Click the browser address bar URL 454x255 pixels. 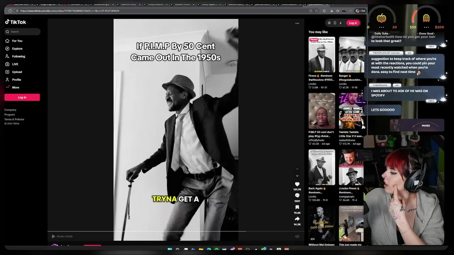pyautogui.click(x=70, y=11)
